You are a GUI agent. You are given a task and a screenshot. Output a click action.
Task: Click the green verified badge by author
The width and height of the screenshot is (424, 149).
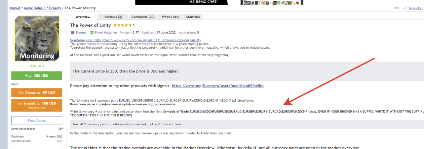pos(92,33)
